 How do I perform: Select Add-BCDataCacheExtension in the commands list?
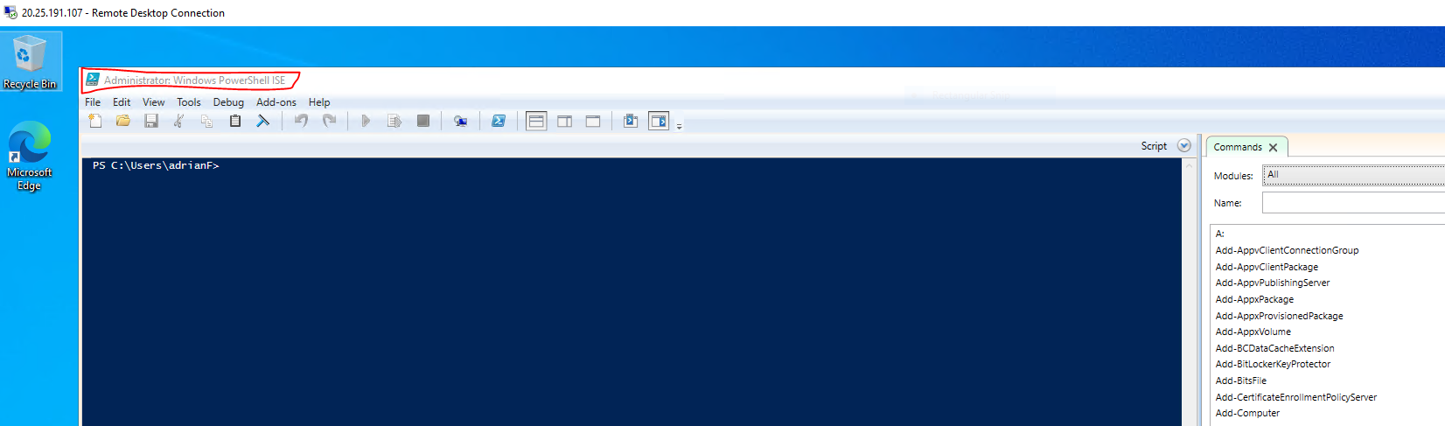pyautogui.click(x=1274, y=348)
